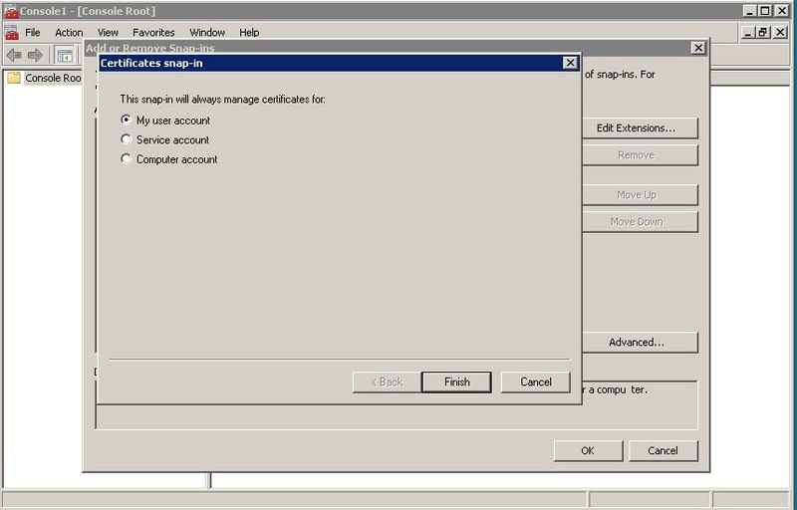Image resolution: width=797 pixels, height=510 pixels.
Task: Cancel the Certificates snap-in dialog
Action: [535, 382]
